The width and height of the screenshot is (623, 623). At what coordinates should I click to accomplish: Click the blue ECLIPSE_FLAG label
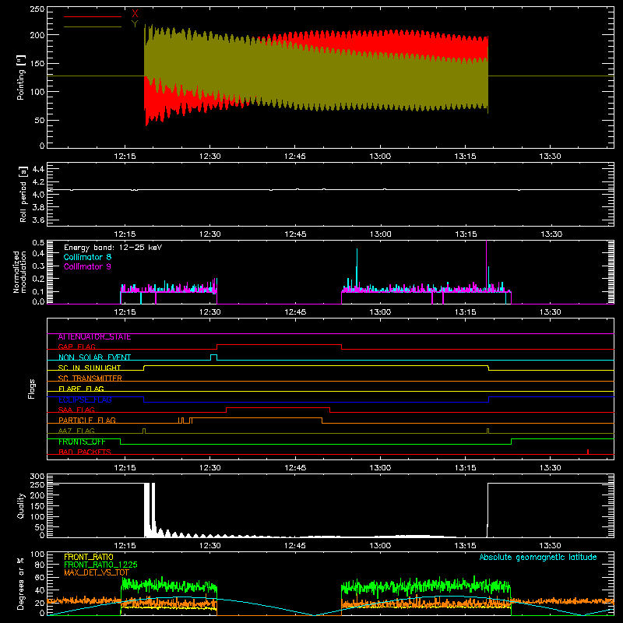(x=85, y=399)
